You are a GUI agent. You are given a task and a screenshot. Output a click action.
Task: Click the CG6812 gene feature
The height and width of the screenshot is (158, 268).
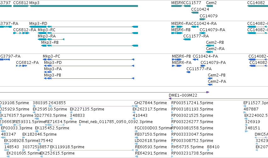point(21,6)
